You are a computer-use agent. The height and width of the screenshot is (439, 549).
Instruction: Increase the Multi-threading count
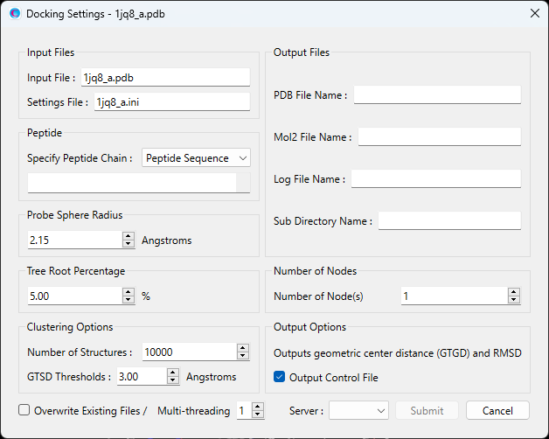257,406
